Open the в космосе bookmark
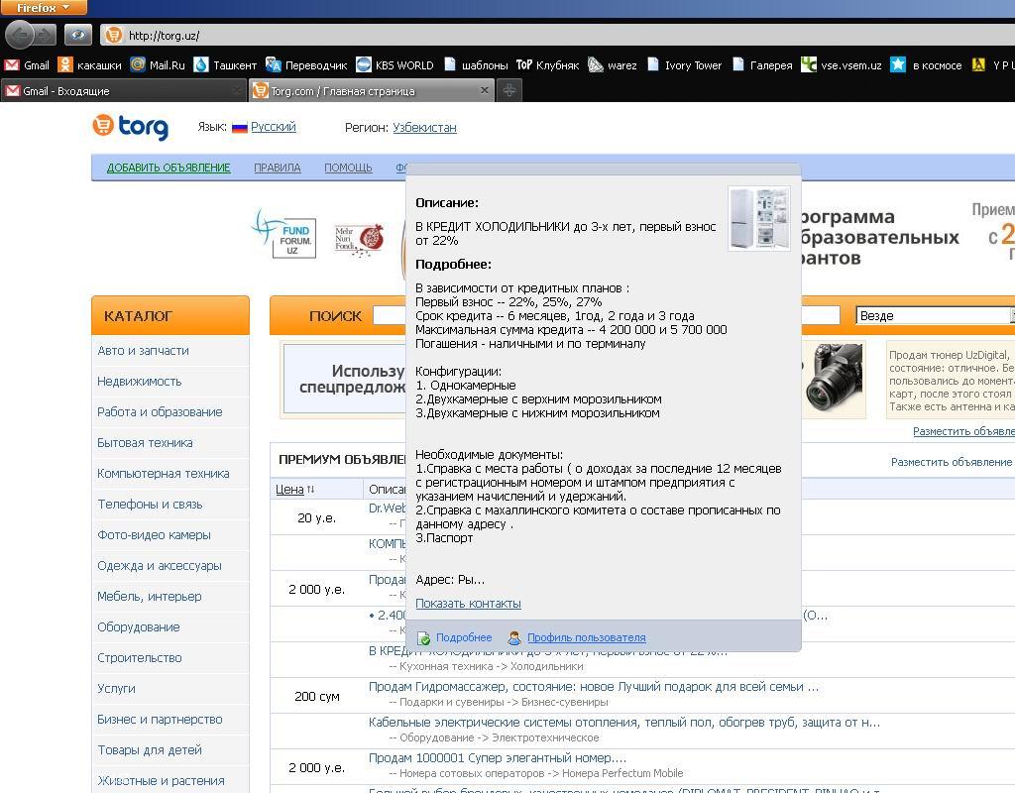The image size is (1015, 793). pos(926,64)
